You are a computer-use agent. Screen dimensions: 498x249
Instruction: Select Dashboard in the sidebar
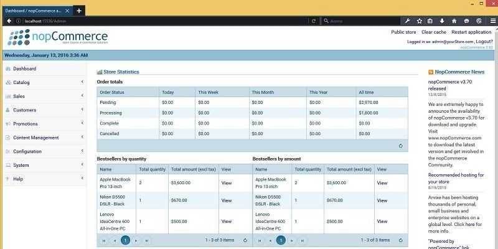[24, 68]
